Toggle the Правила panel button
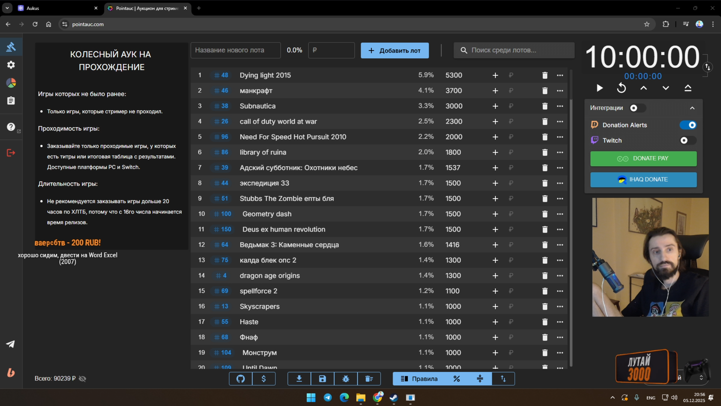 click(419, 379)
